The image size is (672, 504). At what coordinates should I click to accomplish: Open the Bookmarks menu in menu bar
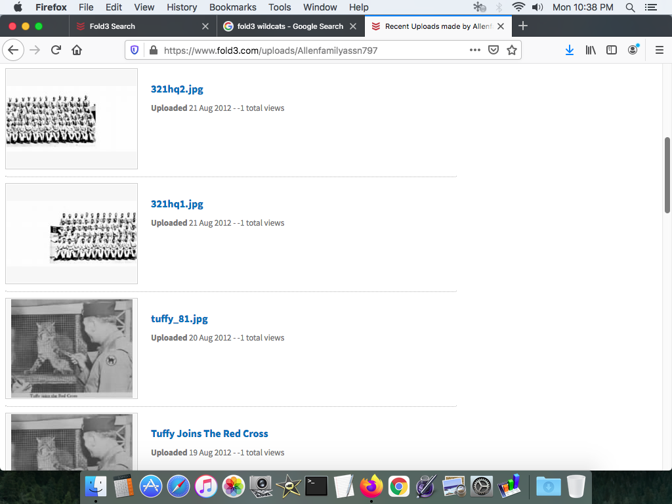232,7
